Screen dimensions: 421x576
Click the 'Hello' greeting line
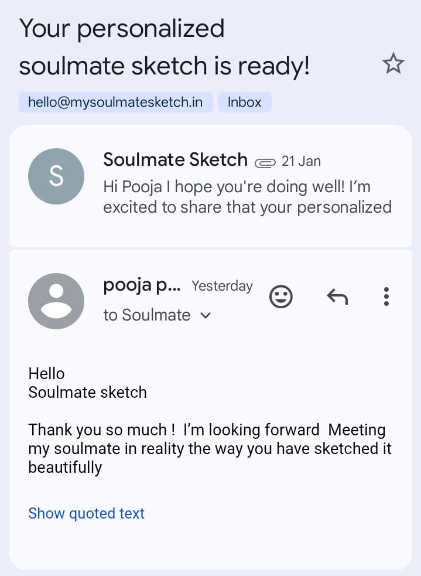click(x=46, y=373)
